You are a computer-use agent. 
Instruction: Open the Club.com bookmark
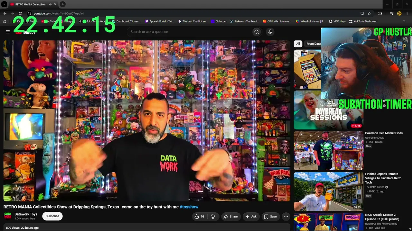[219, 21]
